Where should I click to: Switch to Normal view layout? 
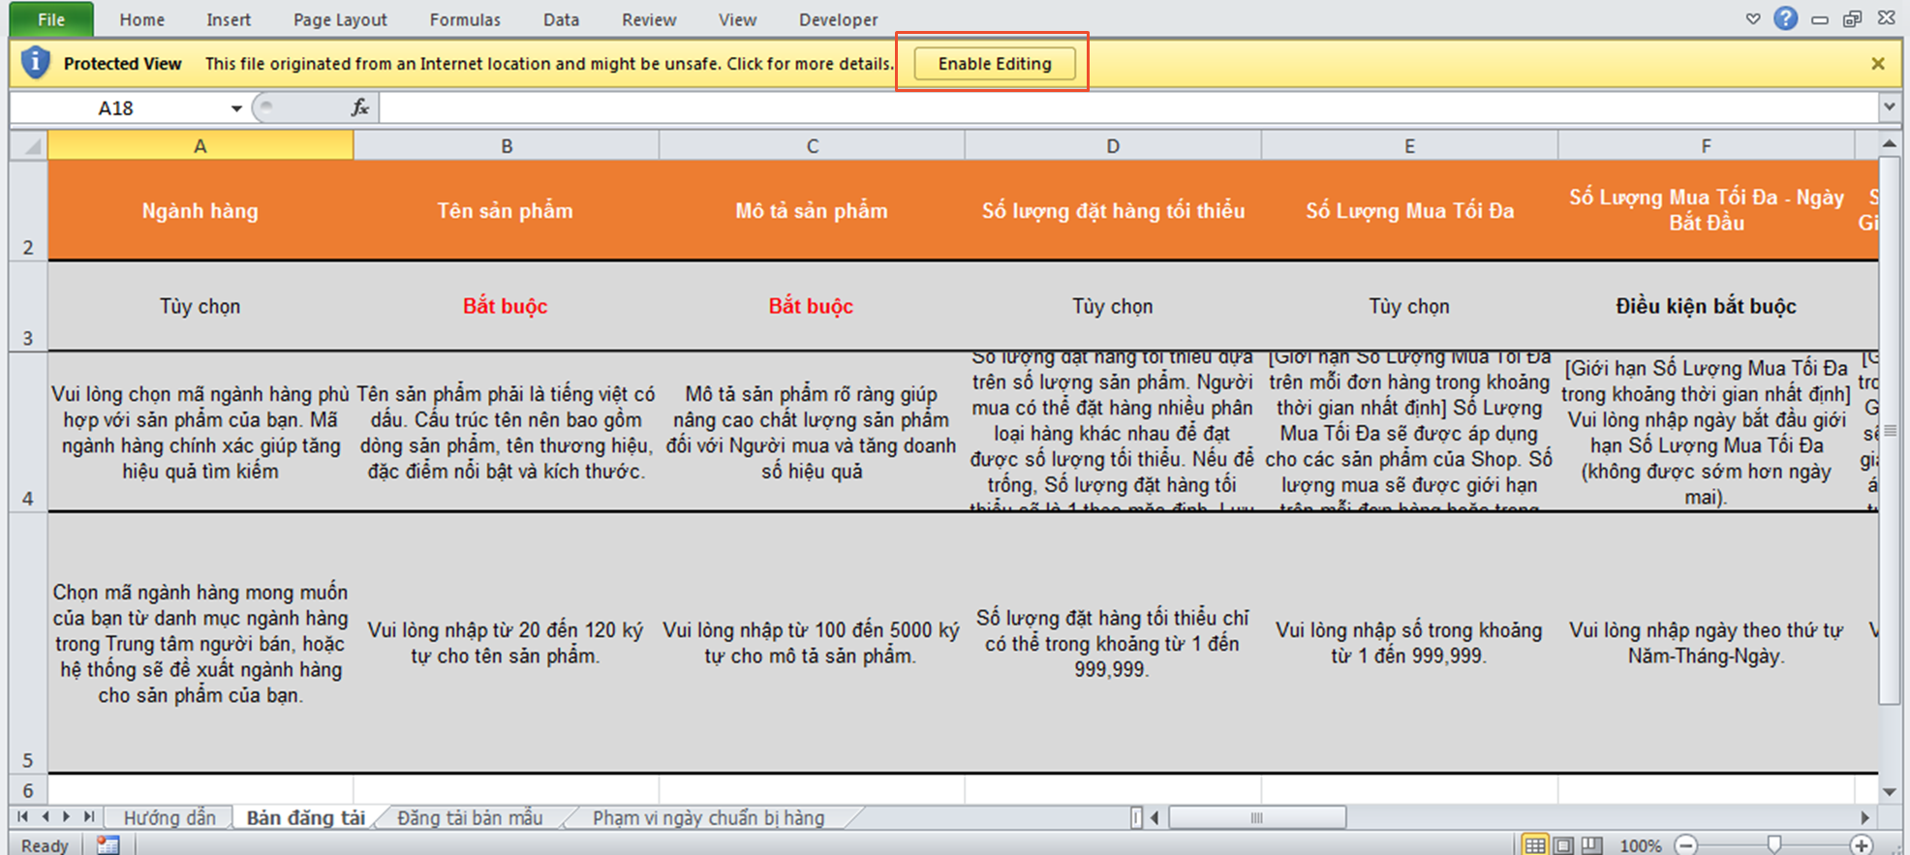[x=1534, y=844]
